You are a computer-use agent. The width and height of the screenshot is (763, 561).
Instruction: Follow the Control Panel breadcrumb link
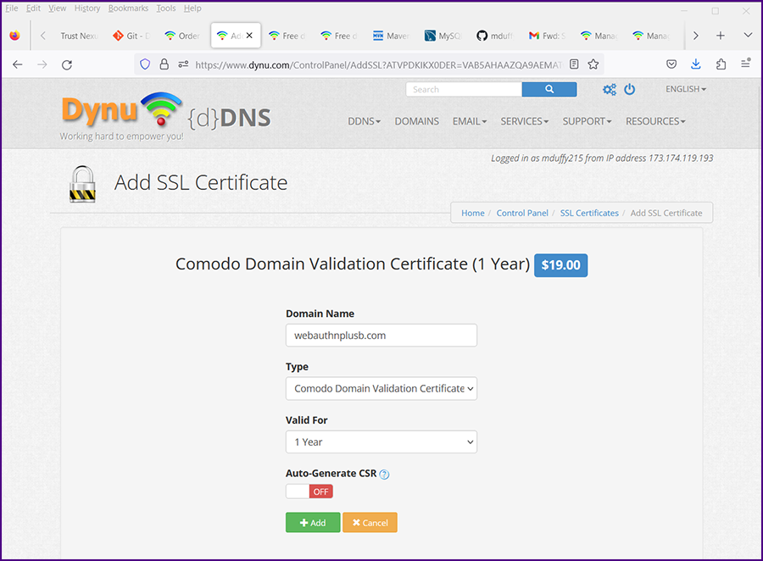(x=522, y=213)
